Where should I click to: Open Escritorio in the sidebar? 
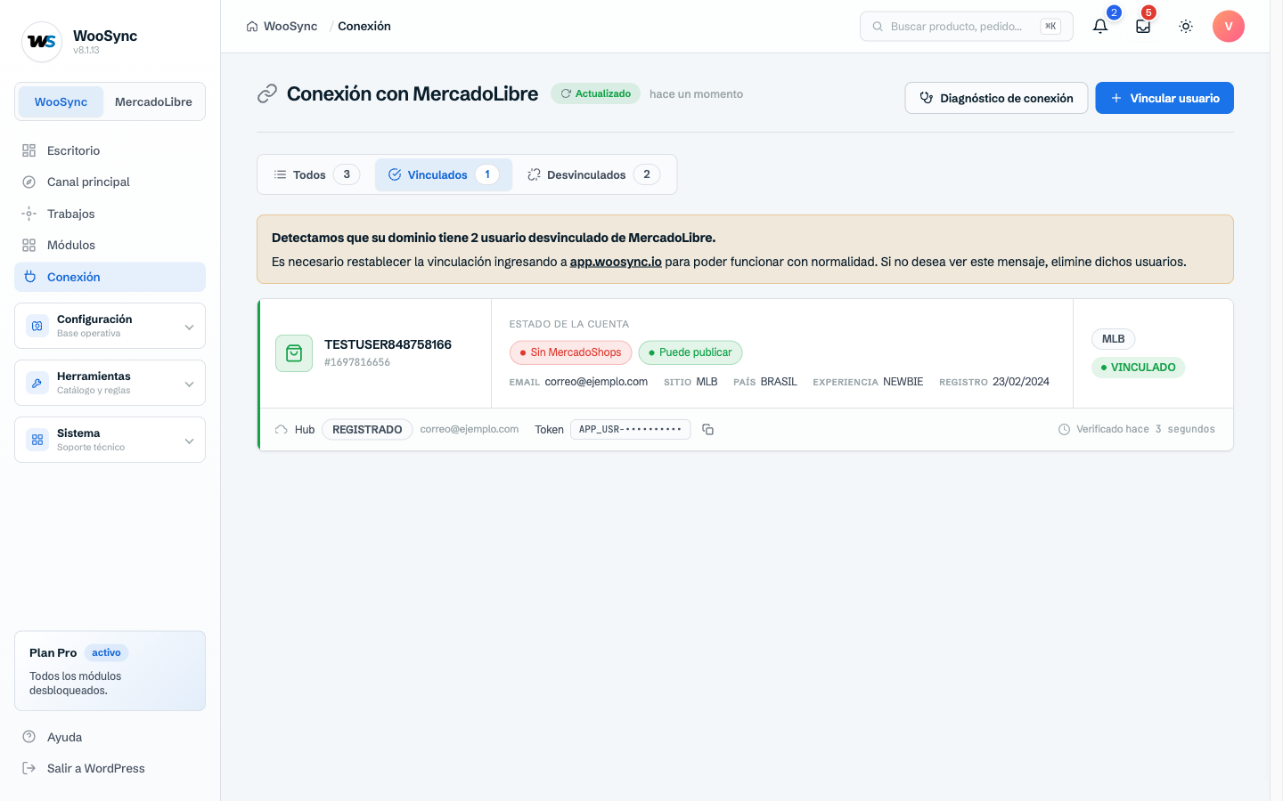click(x=110, y=150)
